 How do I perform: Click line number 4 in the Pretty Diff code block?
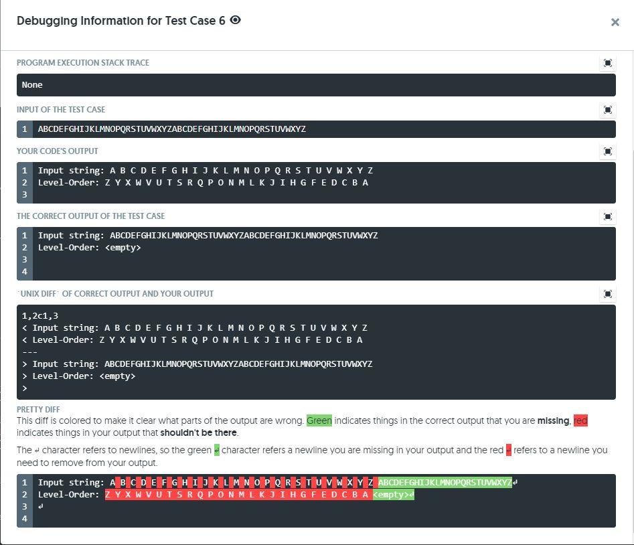click(24, 518)
